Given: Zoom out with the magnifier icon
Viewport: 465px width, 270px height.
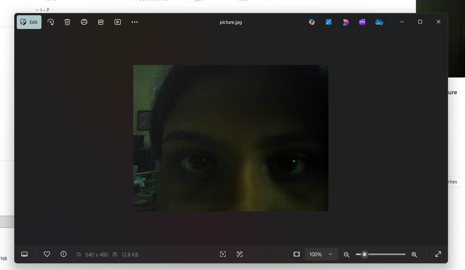Looking at the screenshot, I should click(x=346, y=254).
